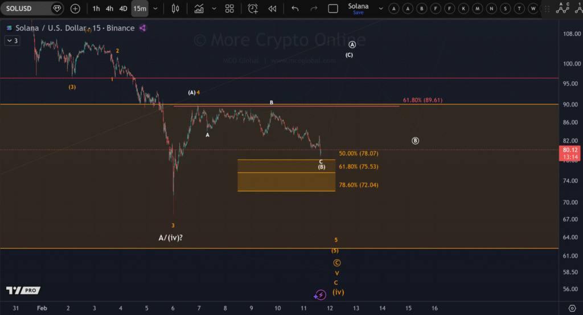This screenshot has width=583, height=315.
Task: Click the first circled A favorite tool
Action: tap(394, 9)
